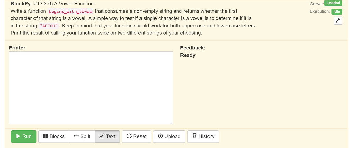Viewport: 350px width, 148px height.
Task: Open the wrench settings icon
Action: 338,21
